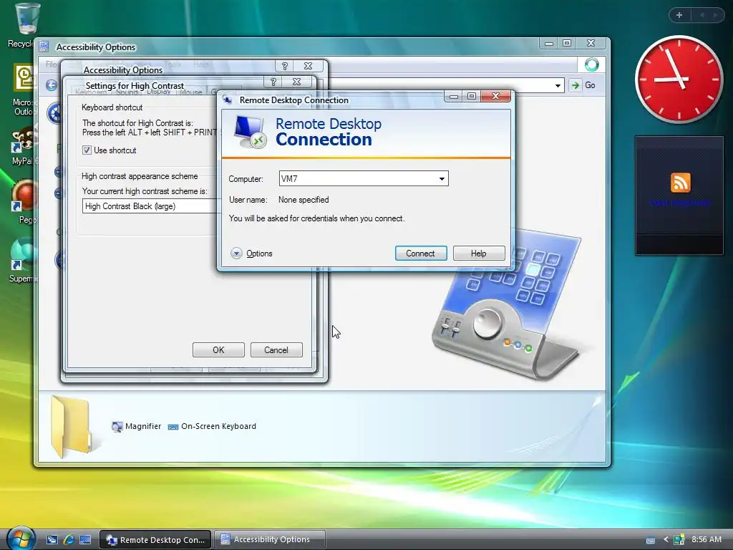Minimize the Remote Desktop Connection window
Viewport: 733px width, 550px height.
pos(453,97)
